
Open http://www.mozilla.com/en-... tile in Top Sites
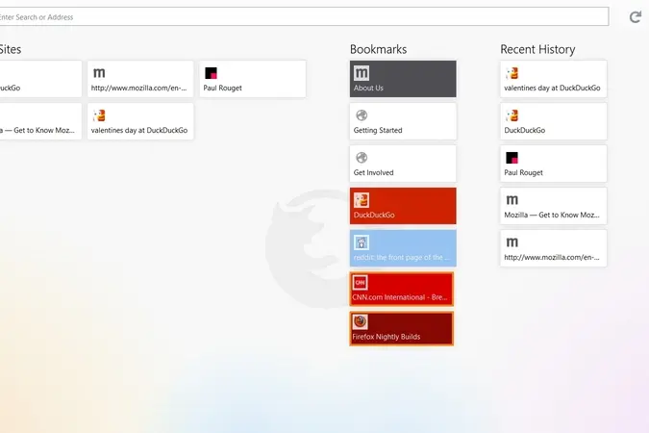pos(140,79)
